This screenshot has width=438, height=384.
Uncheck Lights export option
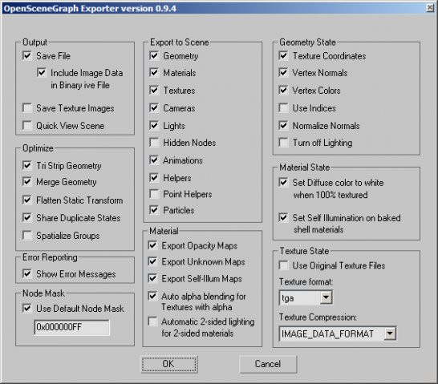point(154,125)
